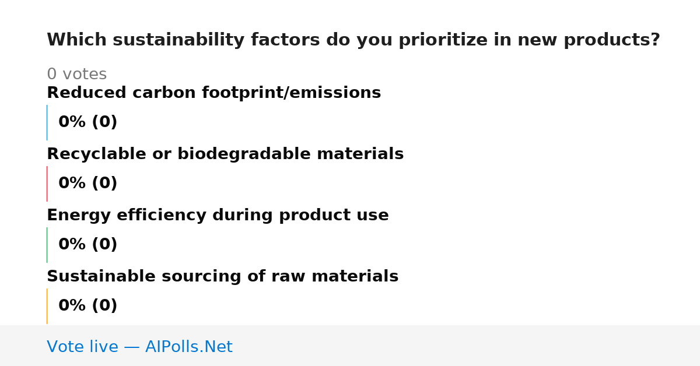Choose Energy efficiency during product use
The image size is (700, 366).
point(218,216)
